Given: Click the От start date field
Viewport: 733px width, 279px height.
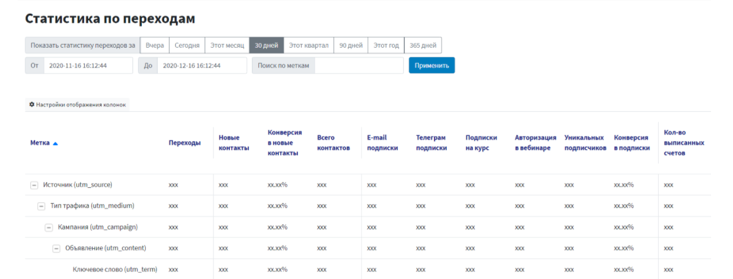Looking at the screenshot, I should (88, 65).
